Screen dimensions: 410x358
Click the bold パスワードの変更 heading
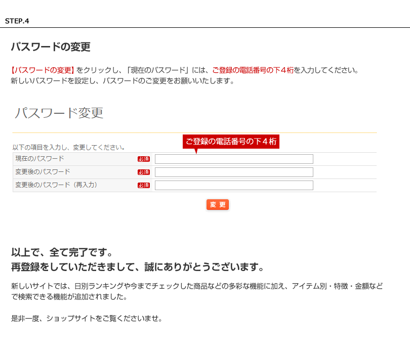[51, 47]
